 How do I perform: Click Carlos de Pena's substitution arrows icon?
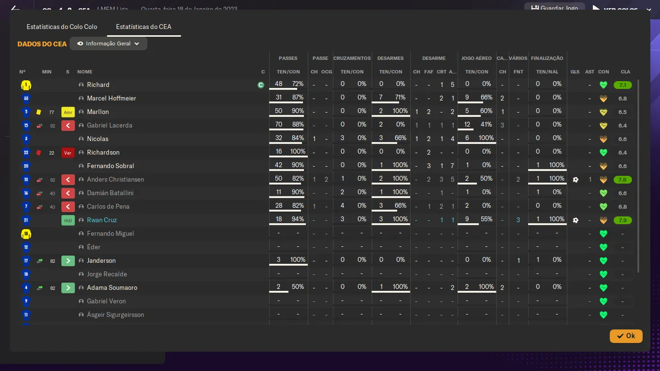pyautogui.click(x=40, y=207)
